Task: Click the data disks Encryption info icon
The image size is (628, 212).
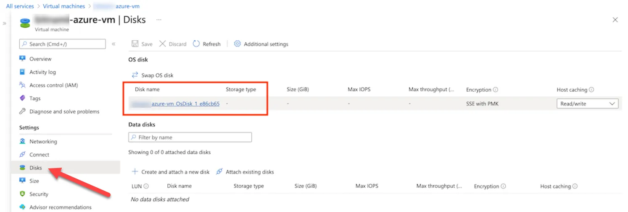Action: [503, 186]
